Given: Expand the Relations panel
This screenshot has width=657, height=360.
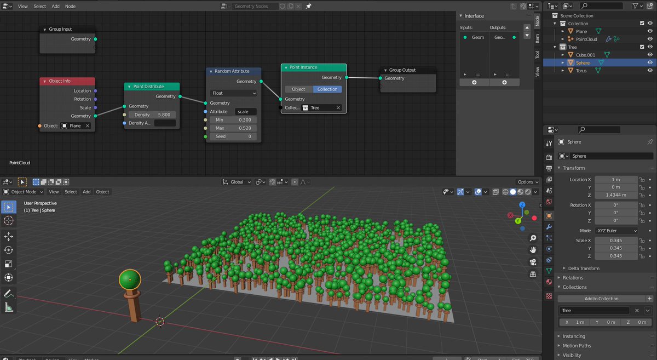Looking at the screenshot, I should click(573, 278).
